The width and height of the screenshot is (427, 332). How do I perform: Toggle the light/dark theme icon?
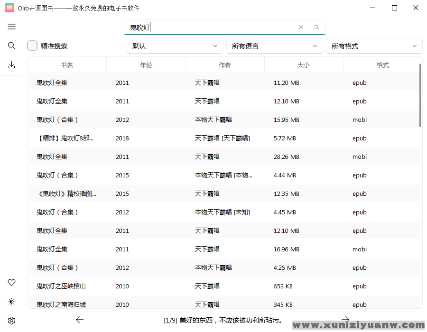coord(12,302)
